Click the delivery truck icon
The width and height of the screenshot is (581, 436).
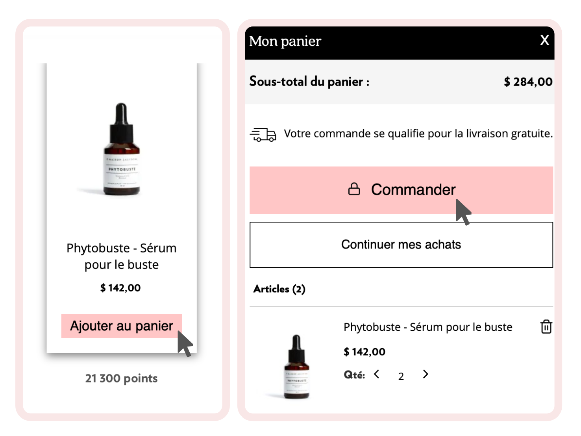(x=263, y=135)
